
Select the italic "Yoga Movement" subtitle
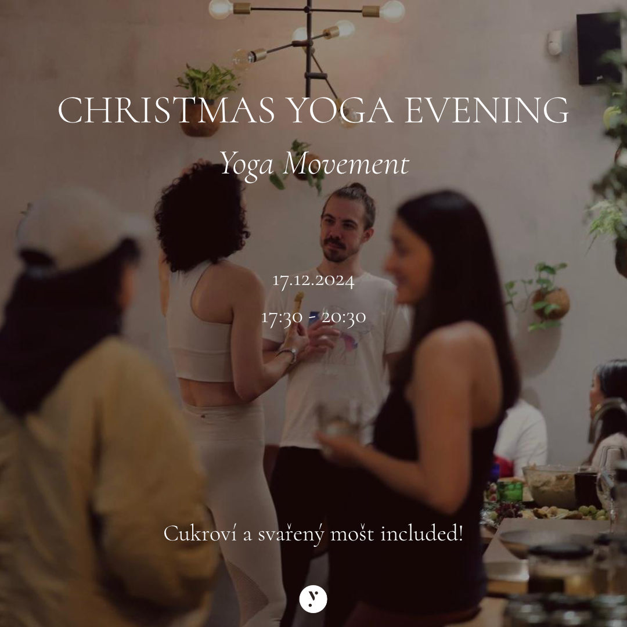(315, 164)
